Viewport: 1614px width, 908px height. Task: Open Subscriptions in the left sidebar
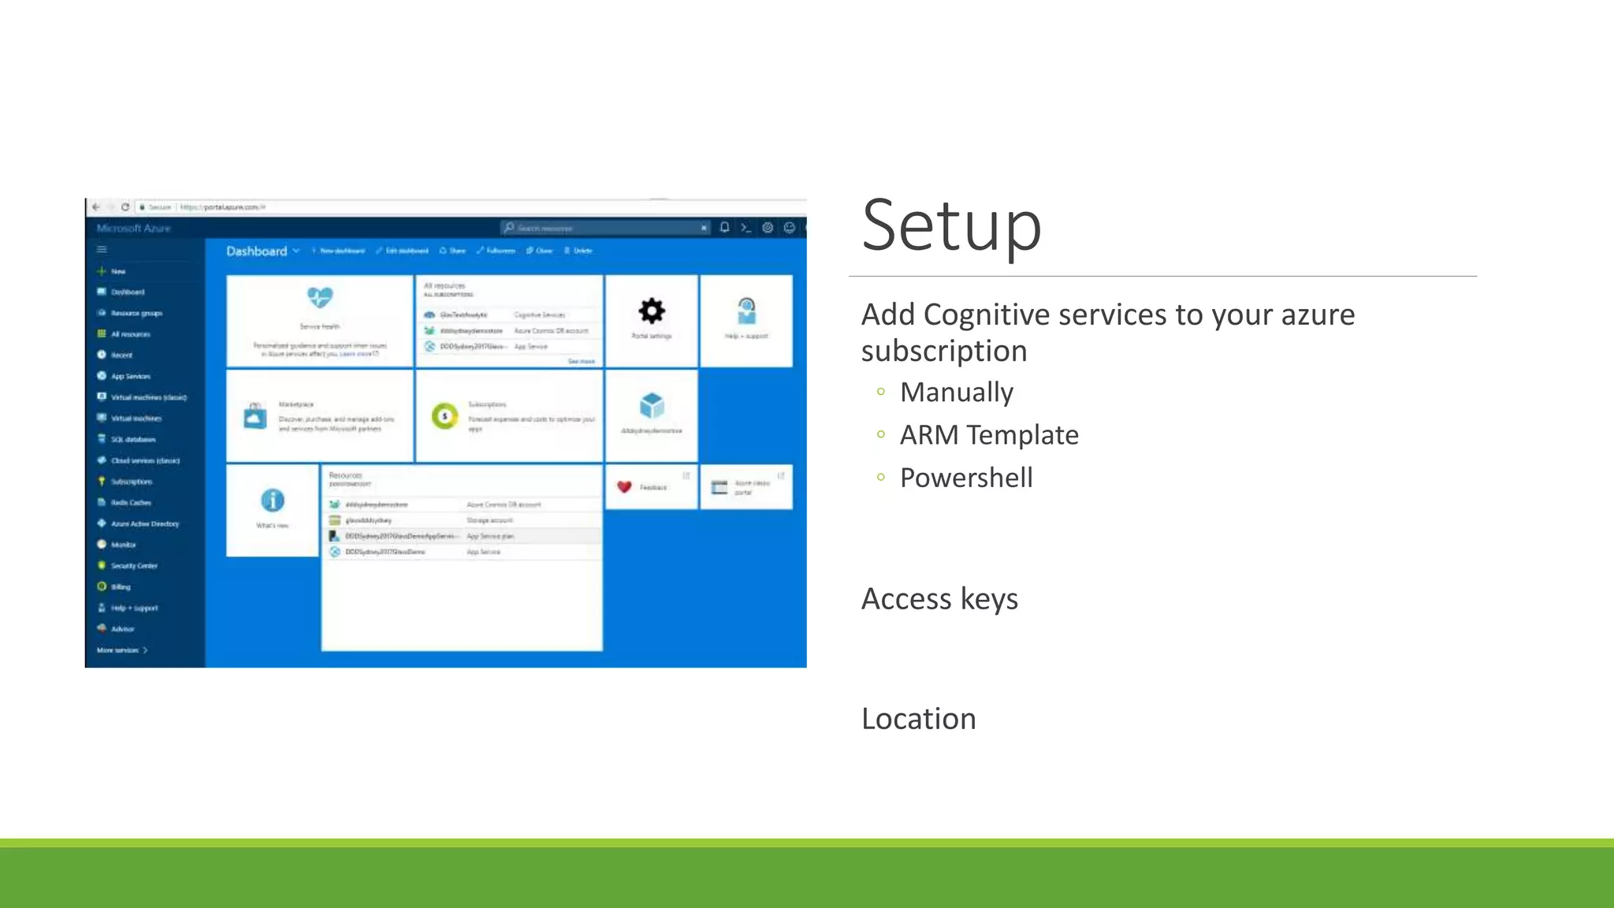pyautogui.click(x=132, y=482)
